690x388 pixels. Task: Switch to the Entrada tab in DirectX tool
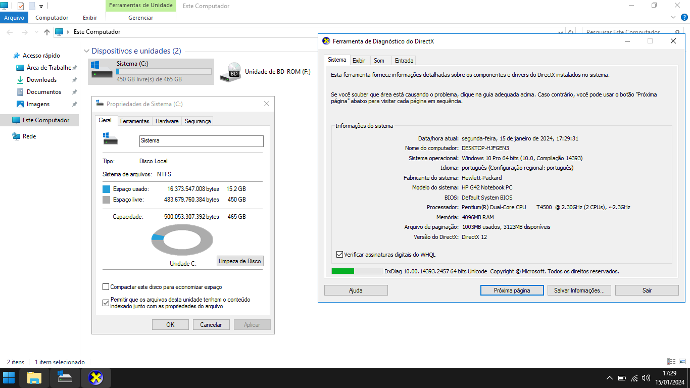[x=404, y=61]
